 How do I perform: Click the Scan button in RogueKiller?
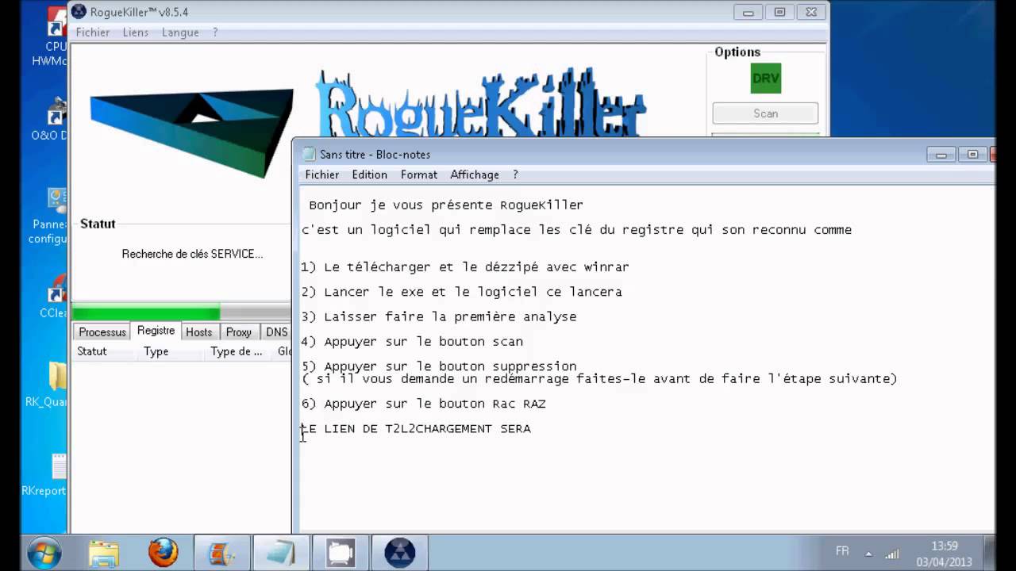[765, 113]
